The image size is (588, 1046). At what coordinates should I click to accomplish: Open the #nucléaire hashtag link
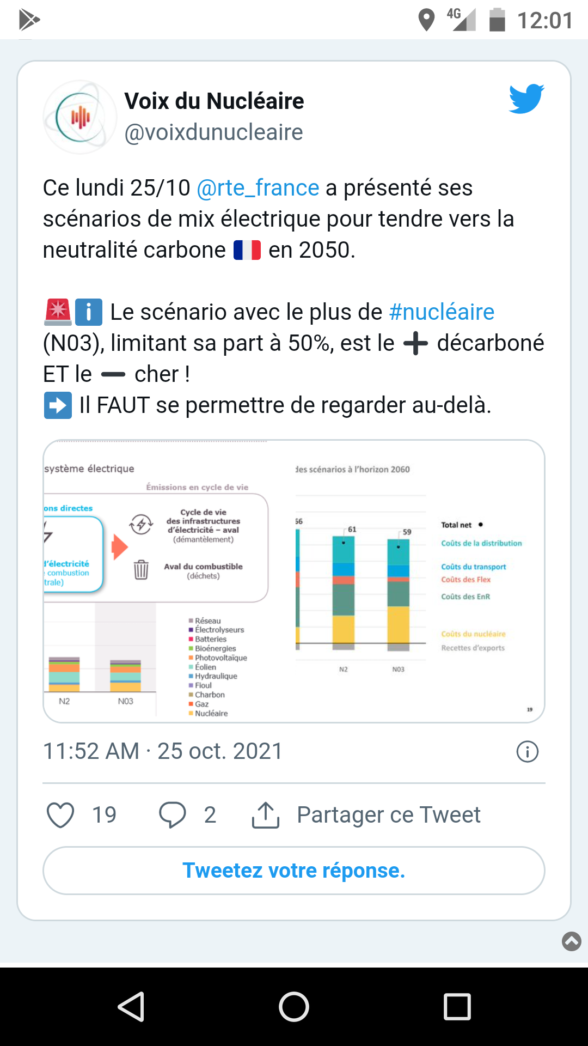(442, 312)
